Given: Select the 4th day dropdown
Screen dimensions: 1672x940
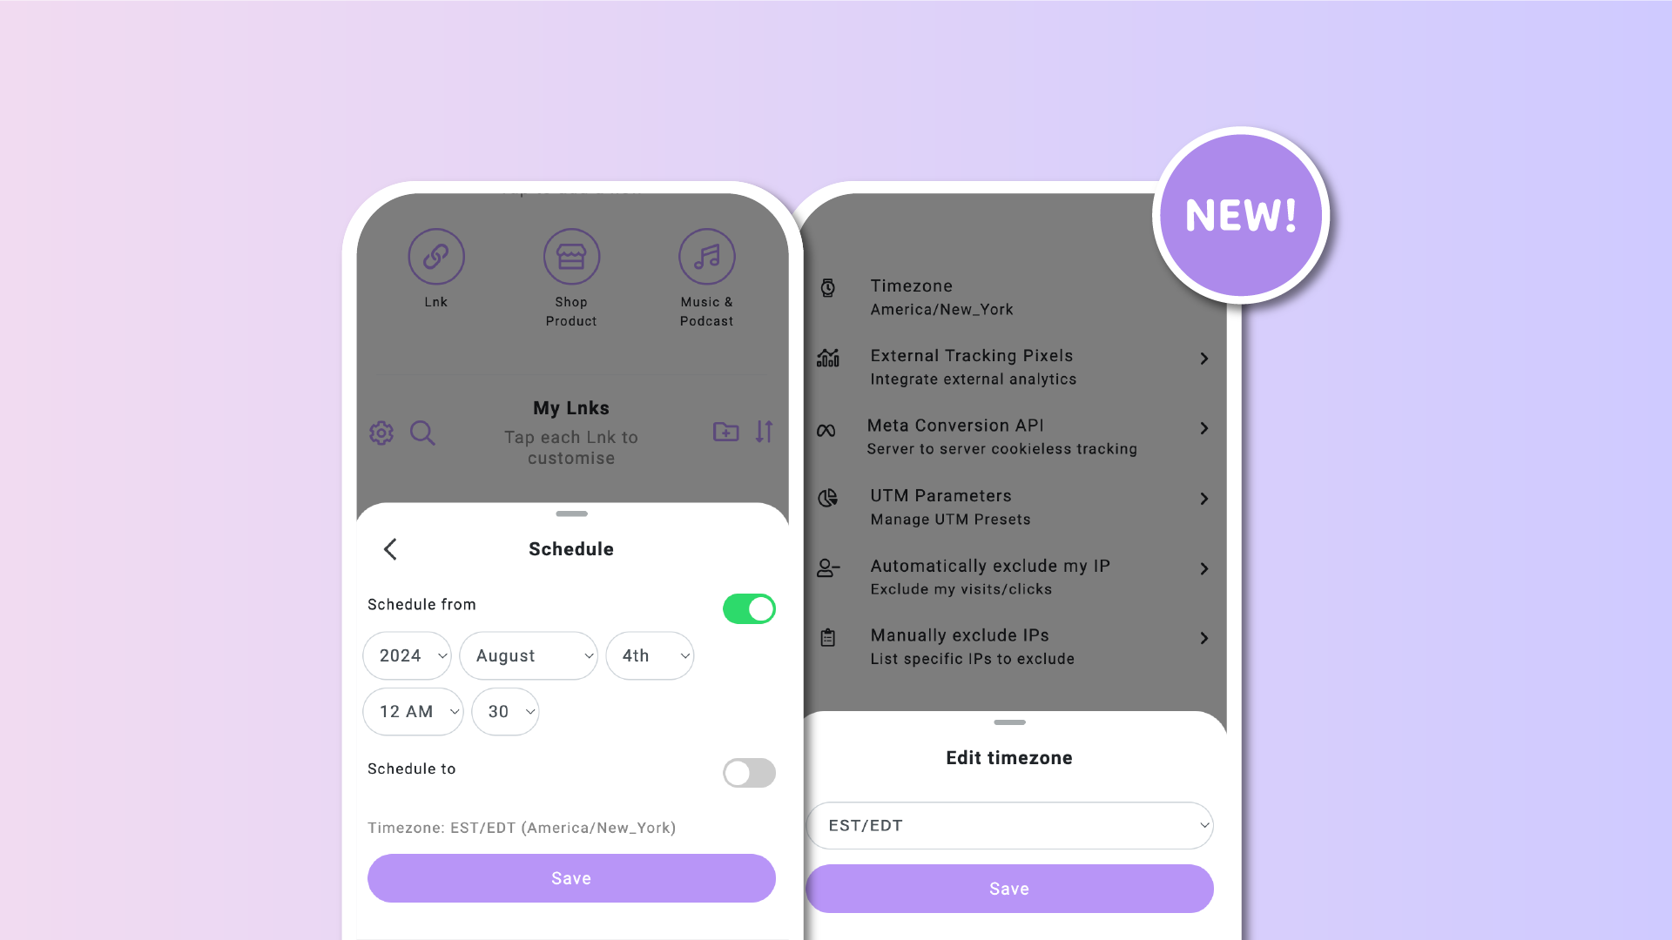Looking at the screenshot, I should click(650, 655).
